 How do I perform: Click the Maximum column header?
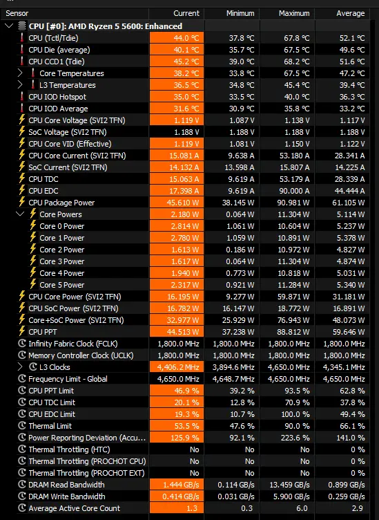294,13
